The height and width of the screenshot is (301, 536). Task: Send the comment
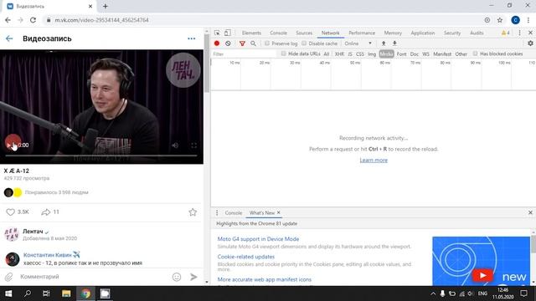tap(193, 277)
